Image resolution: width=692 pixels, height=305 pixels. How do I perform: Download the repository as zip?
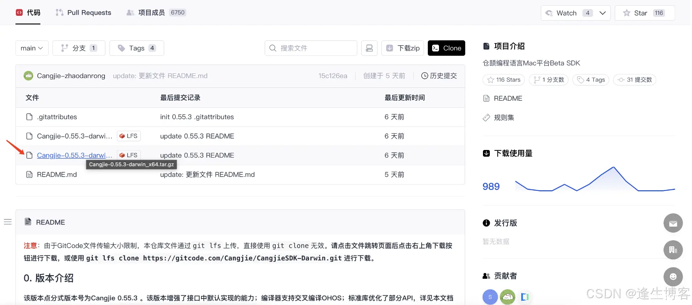pyautogui.click(x=403, y=48)
